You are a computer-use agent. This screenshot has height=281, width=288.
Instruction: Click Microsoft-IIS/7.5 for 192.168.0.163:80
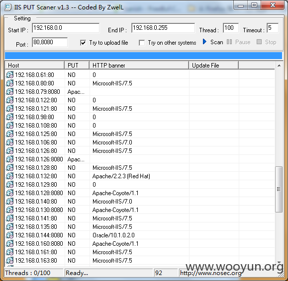pos(112,261)
